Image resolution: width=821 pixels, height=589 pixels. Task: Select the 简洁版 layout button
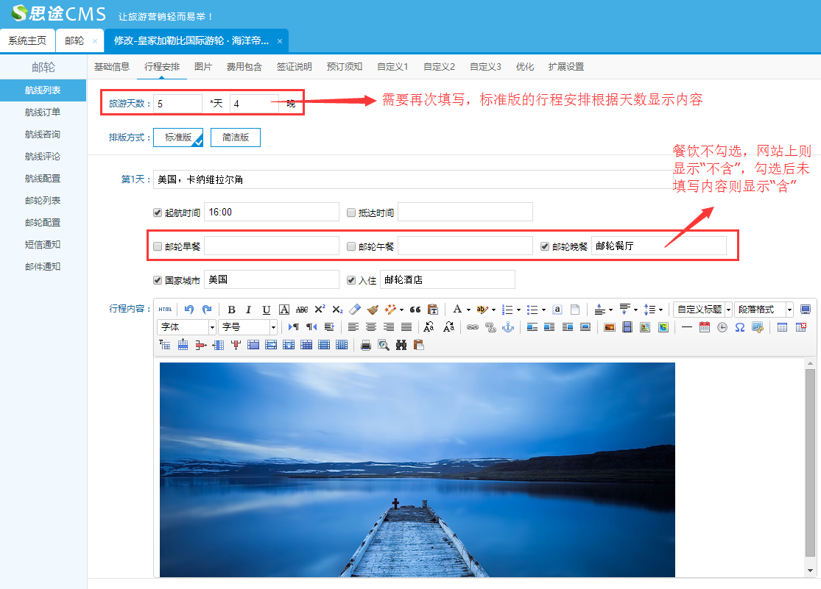click(x=235, y=138)
